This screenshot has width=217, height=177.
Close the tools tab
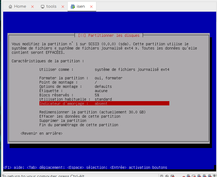(63, 7)
